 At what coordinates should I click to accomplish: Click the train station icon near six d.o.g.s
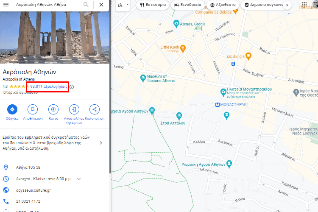point(233,64)
